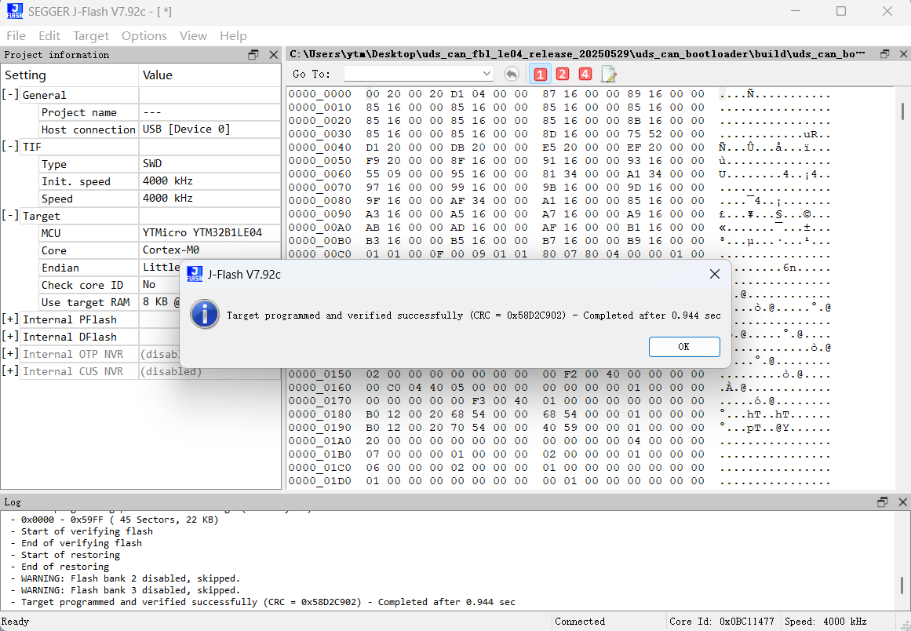Viewport: 911px width, 631px height.
Task: Collapse the TIF settings group
Action: [x=10, y=147]
